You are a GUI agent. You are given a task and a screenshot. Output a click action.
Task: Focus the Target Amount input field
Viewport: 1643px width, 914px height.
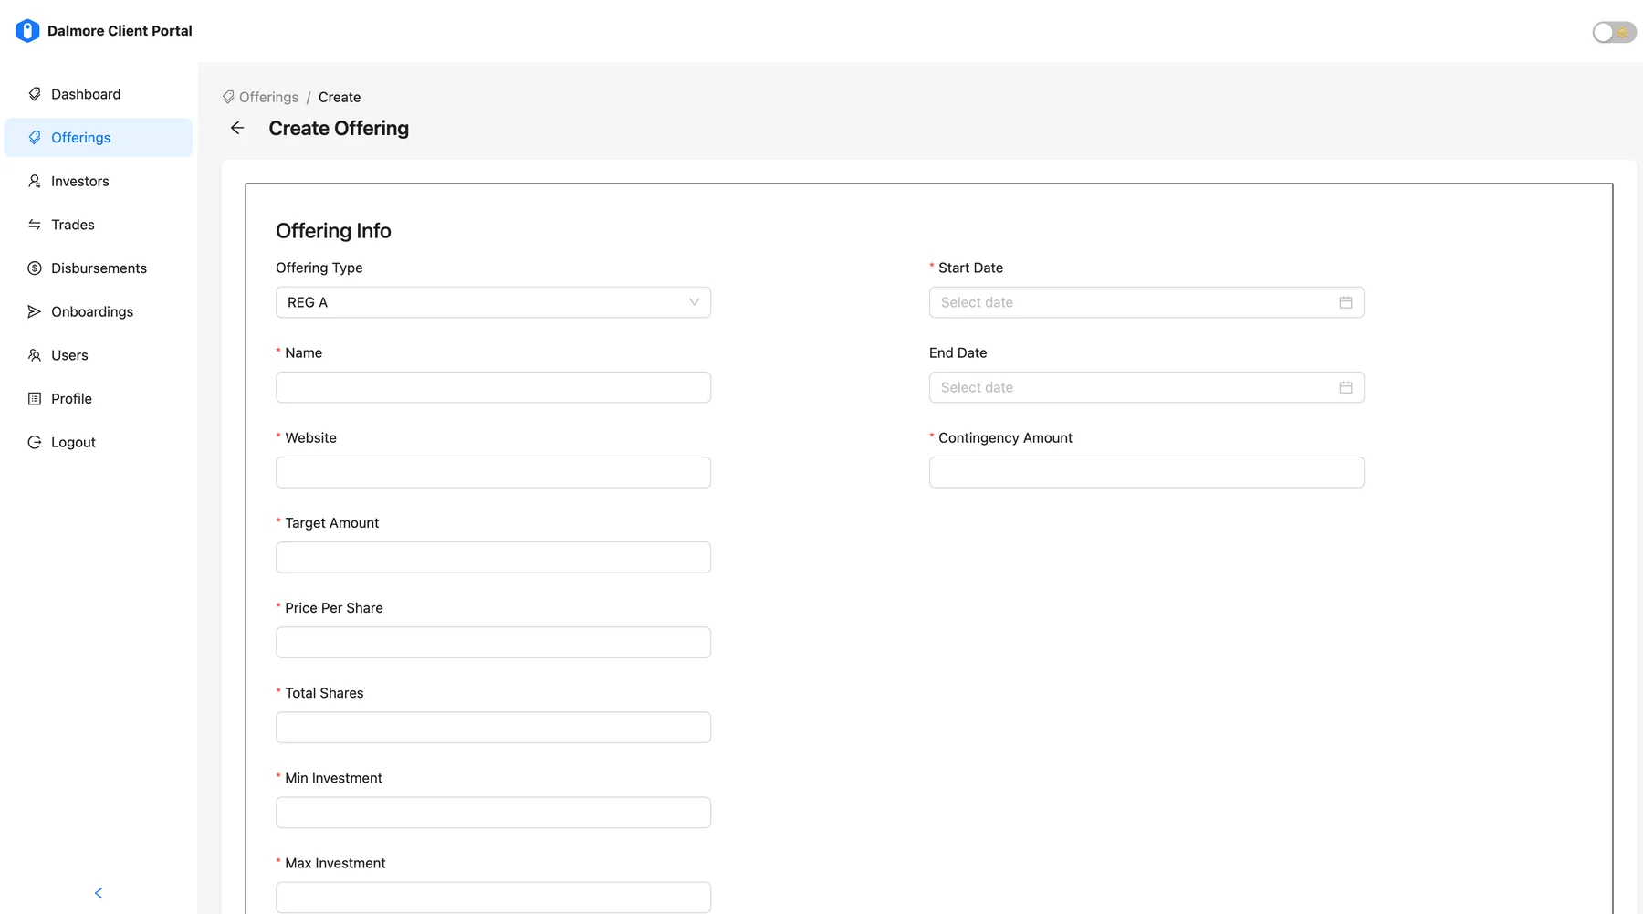click(493, 557)
